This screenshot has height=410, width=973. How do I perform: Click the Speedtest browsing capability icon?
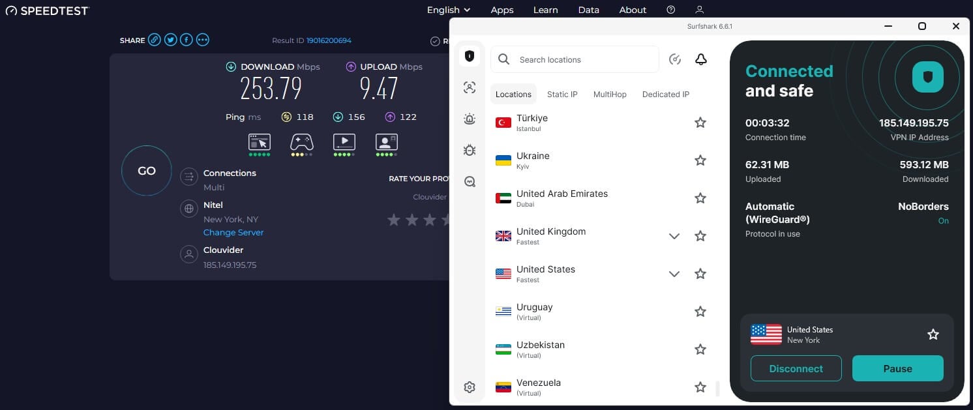[x=259, y=142]
